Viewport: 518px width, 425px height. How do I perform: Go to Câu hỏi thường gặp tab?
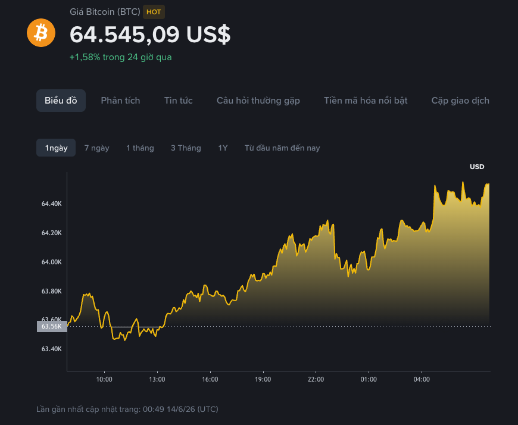pos(258,101)
